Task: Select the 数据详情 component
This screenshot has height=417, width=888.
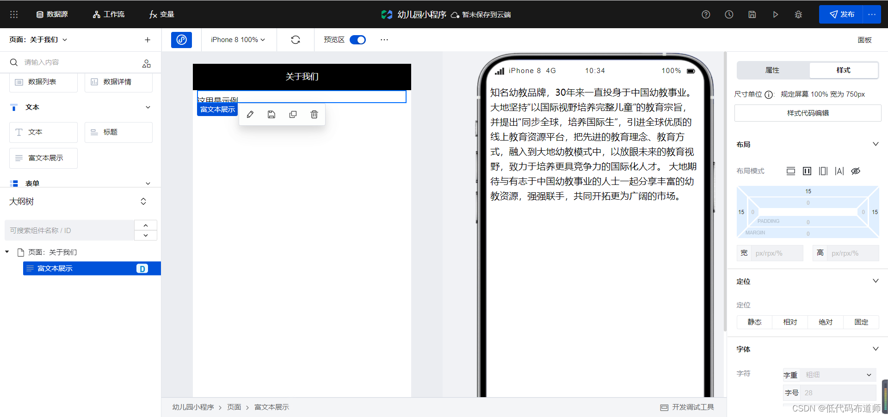Action: tap(118, 82)
